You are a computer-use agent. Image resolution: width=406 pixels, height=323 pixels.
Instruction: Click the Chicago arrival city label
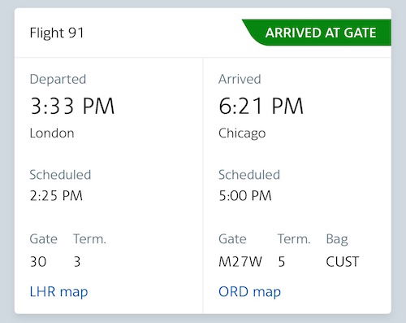(x=242, y=133)
